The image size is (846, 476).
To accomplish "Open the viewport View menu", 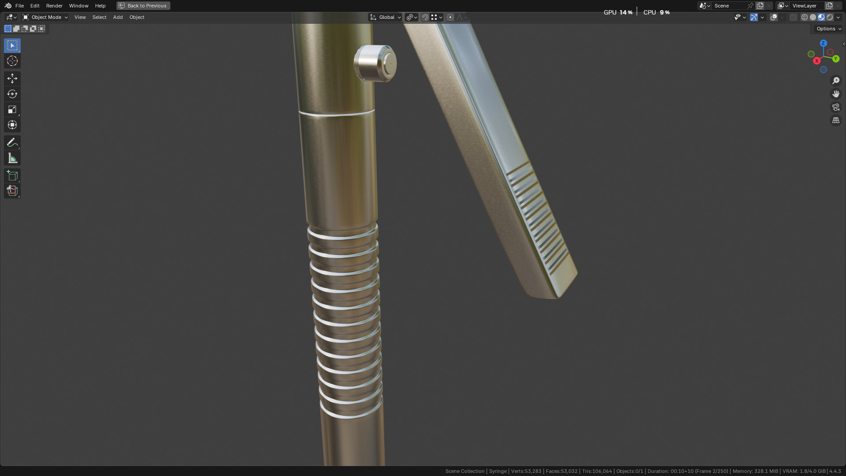I will point(80,17).
